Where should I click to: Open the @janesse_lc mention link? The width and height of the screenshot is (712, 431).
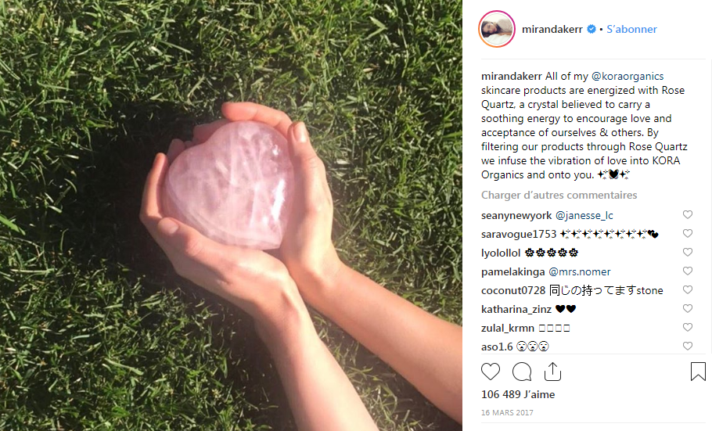tap(584, 215)
